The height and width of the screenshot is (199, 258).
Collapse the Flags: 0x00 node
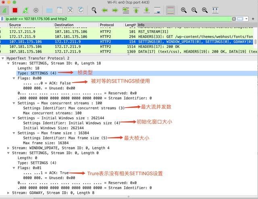tap(14, 78)
